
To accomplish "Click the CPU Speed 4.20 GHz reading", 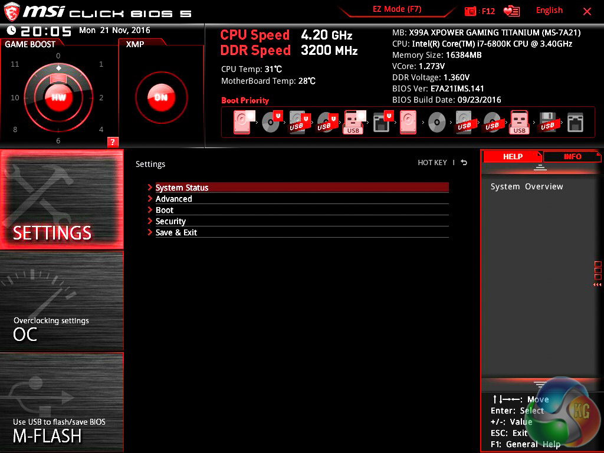I will point(286,35).
